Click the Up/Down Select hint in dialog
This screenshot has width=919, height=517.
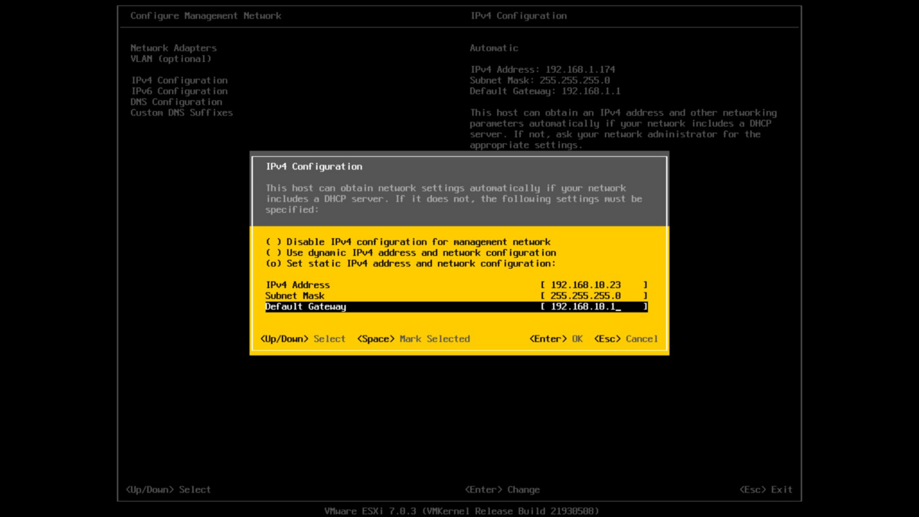point(303,339)
